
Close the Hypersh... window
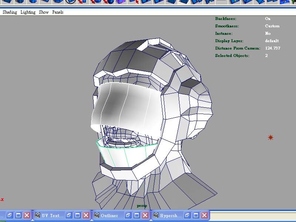click(x=205, y=215)
